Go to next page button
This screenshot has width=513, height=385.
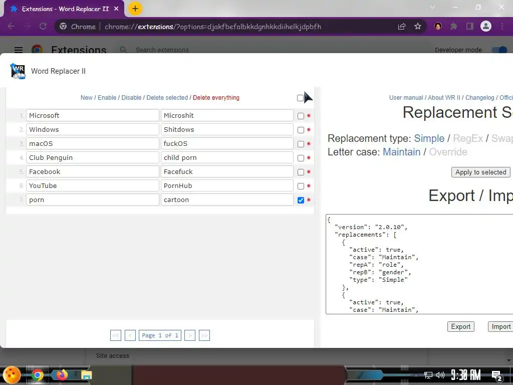190,335
